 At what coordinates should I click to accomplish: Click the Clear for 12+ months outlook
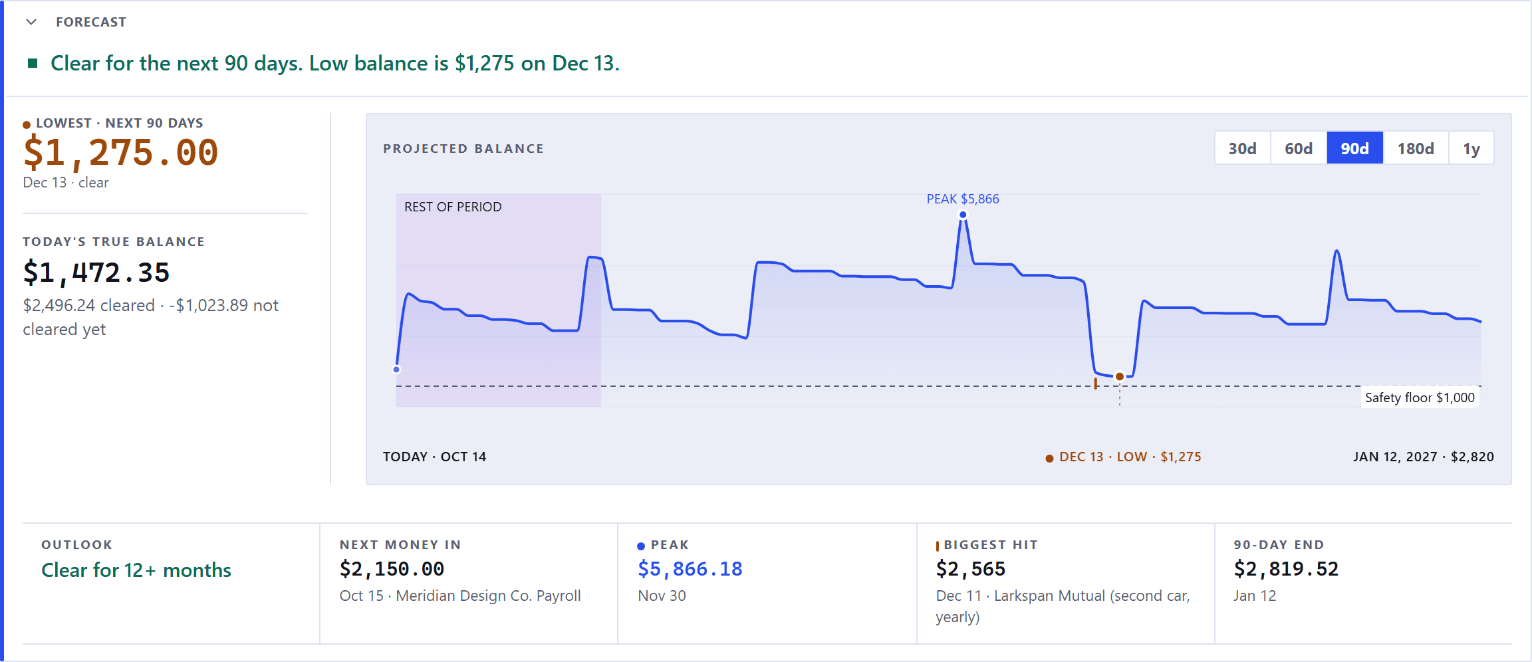coord(136,570)
